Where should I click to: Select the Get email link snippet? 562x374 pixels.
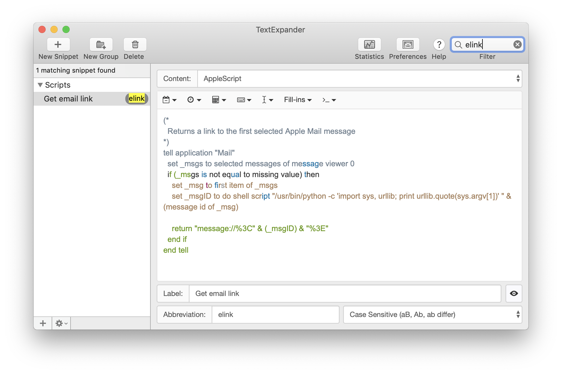tap(92, 99)
